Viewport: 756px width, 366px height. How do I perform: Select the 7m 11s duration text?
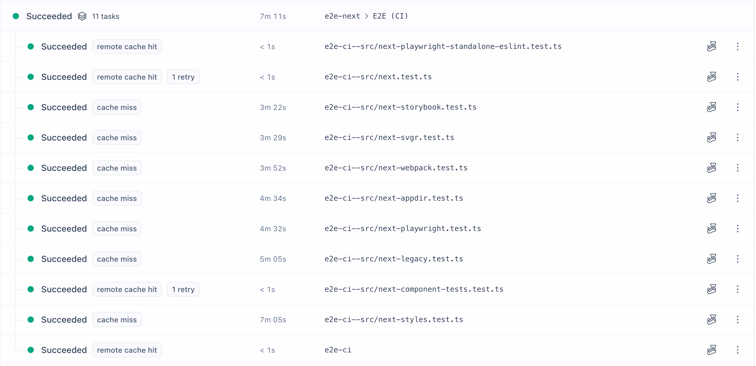(272, 16)
